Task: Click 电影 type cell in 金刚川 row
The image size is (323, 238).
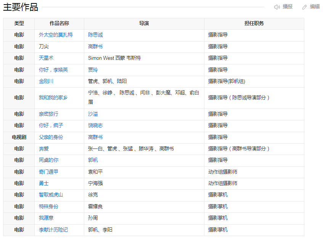Action: (x=19, y=81)
